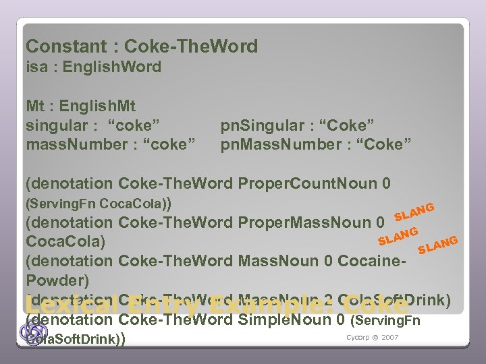486x364 pixels.
Task: Click the ProperMassNoun denotation line
Action: (x=205, y=222)
